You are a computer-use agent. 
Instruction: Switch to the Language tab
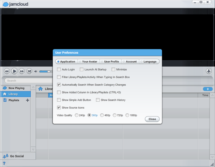149,62
